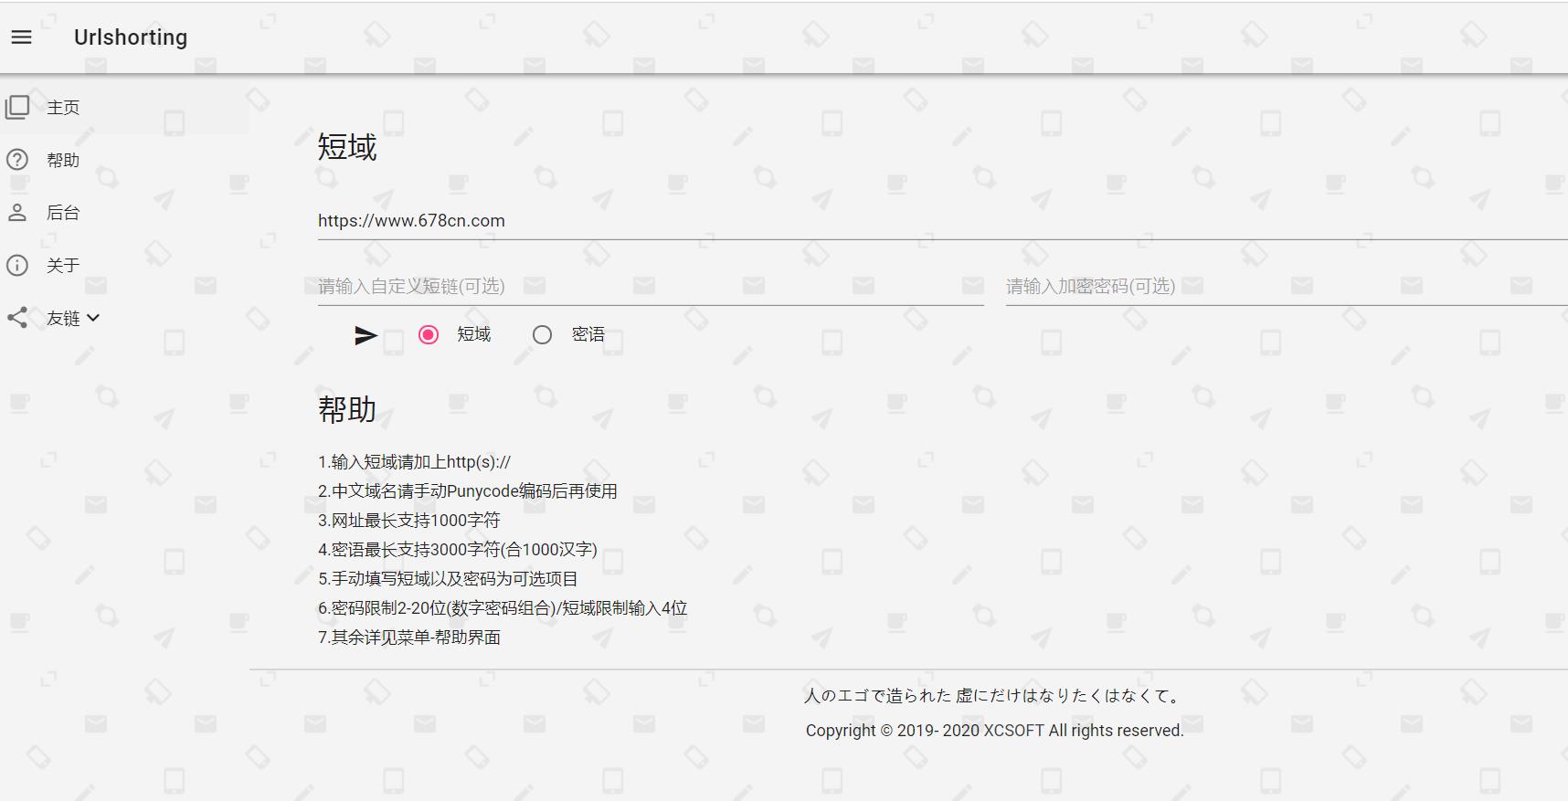
Task: Expand the 友链 dropdown chevron
Action: click(x=93, y=318)
